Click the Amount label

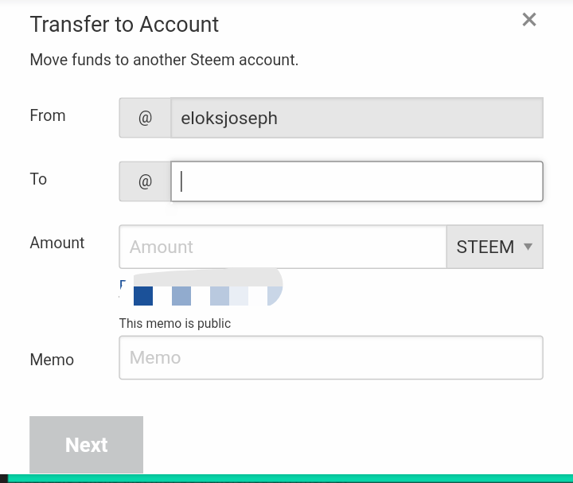tap(57, 243)
